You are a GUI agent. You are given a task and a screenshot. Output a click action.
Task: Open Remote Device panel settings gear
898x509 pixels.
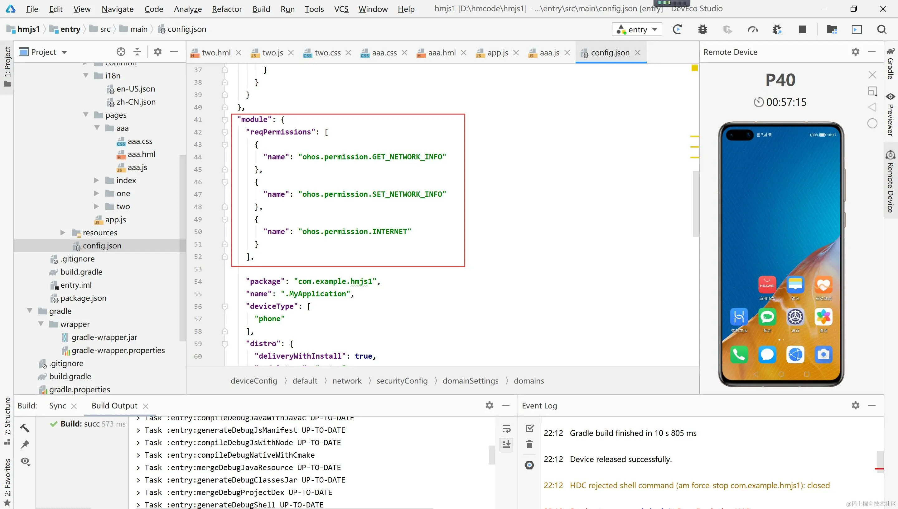point(855,52)
